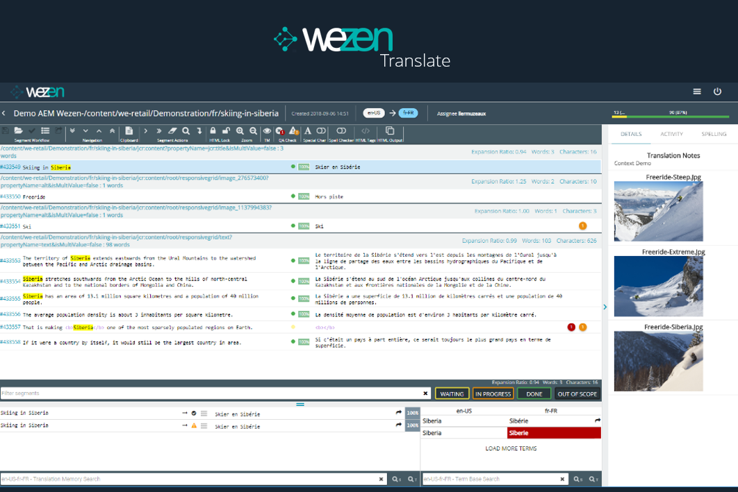Toggle the Spell Checker switch

341,130
